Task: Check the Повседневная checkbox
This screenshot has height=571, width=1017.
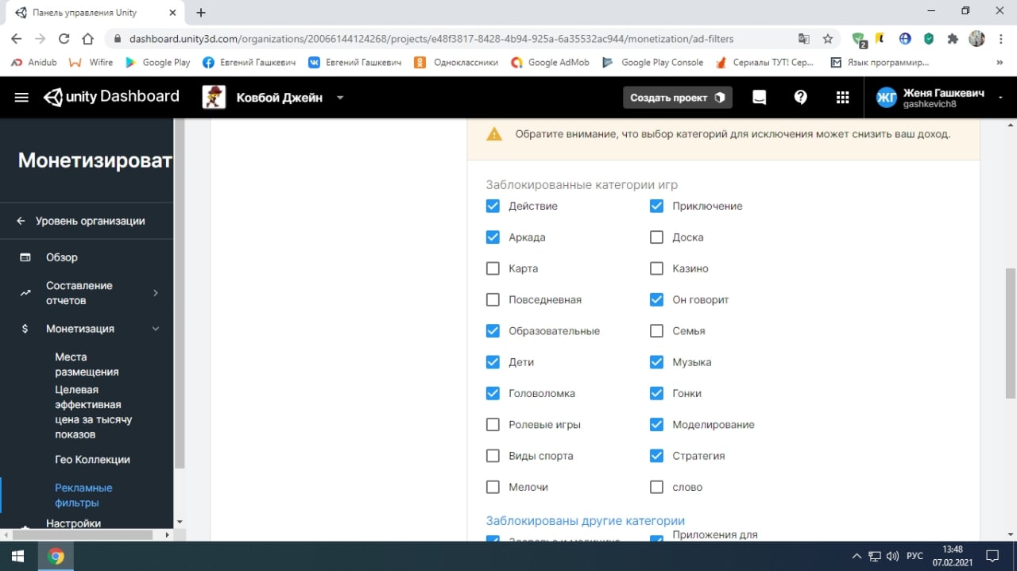Action: [493, 299]
